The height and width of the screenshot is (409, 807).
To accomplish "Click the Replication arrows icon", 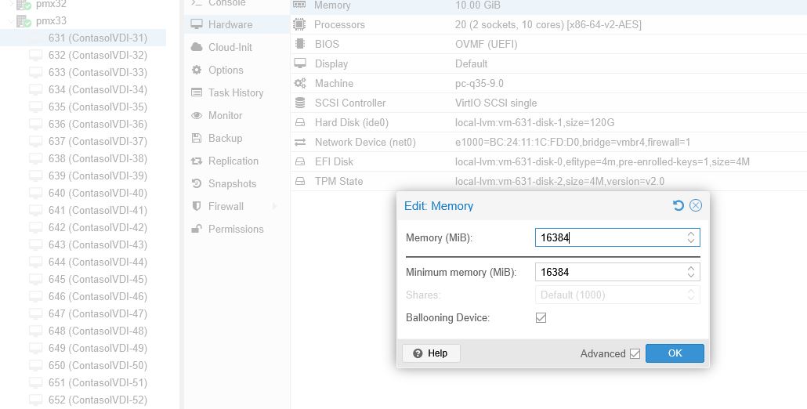I will tap(196, 161).
